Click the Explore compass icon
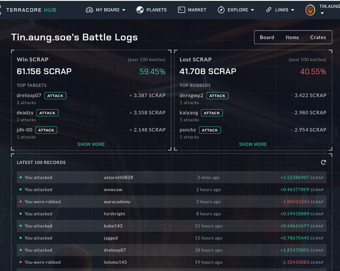Screen dimensions: 340x271 coord(221,10)
